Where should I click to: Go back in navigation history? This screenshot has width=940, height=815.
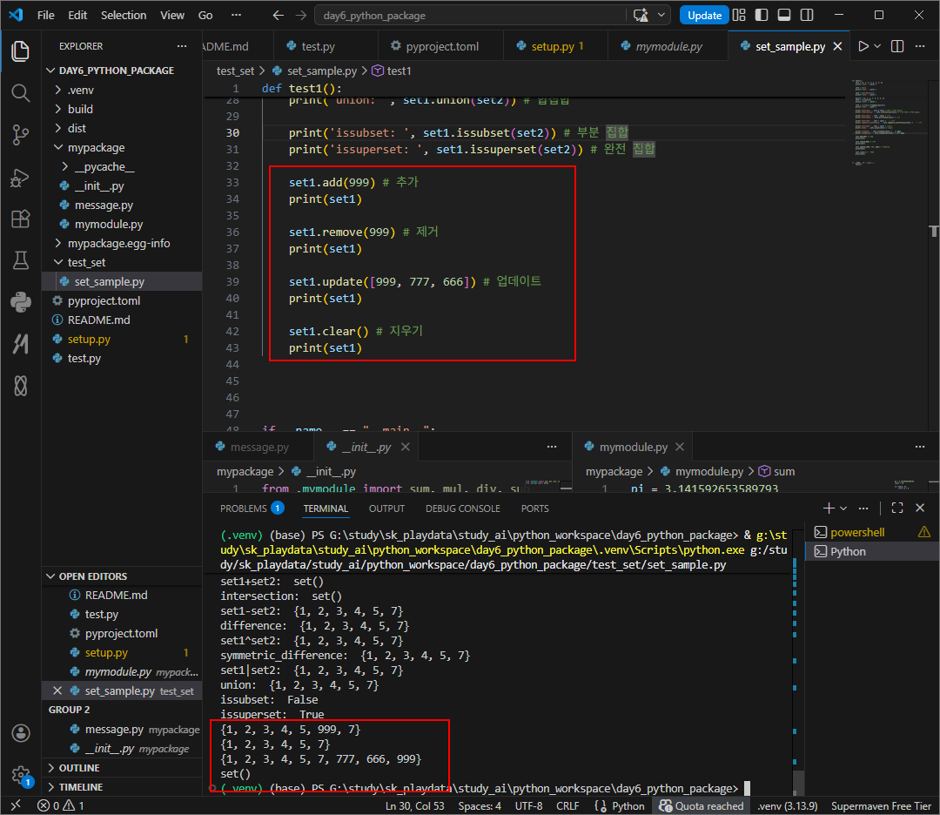click(x=279, y=15)
